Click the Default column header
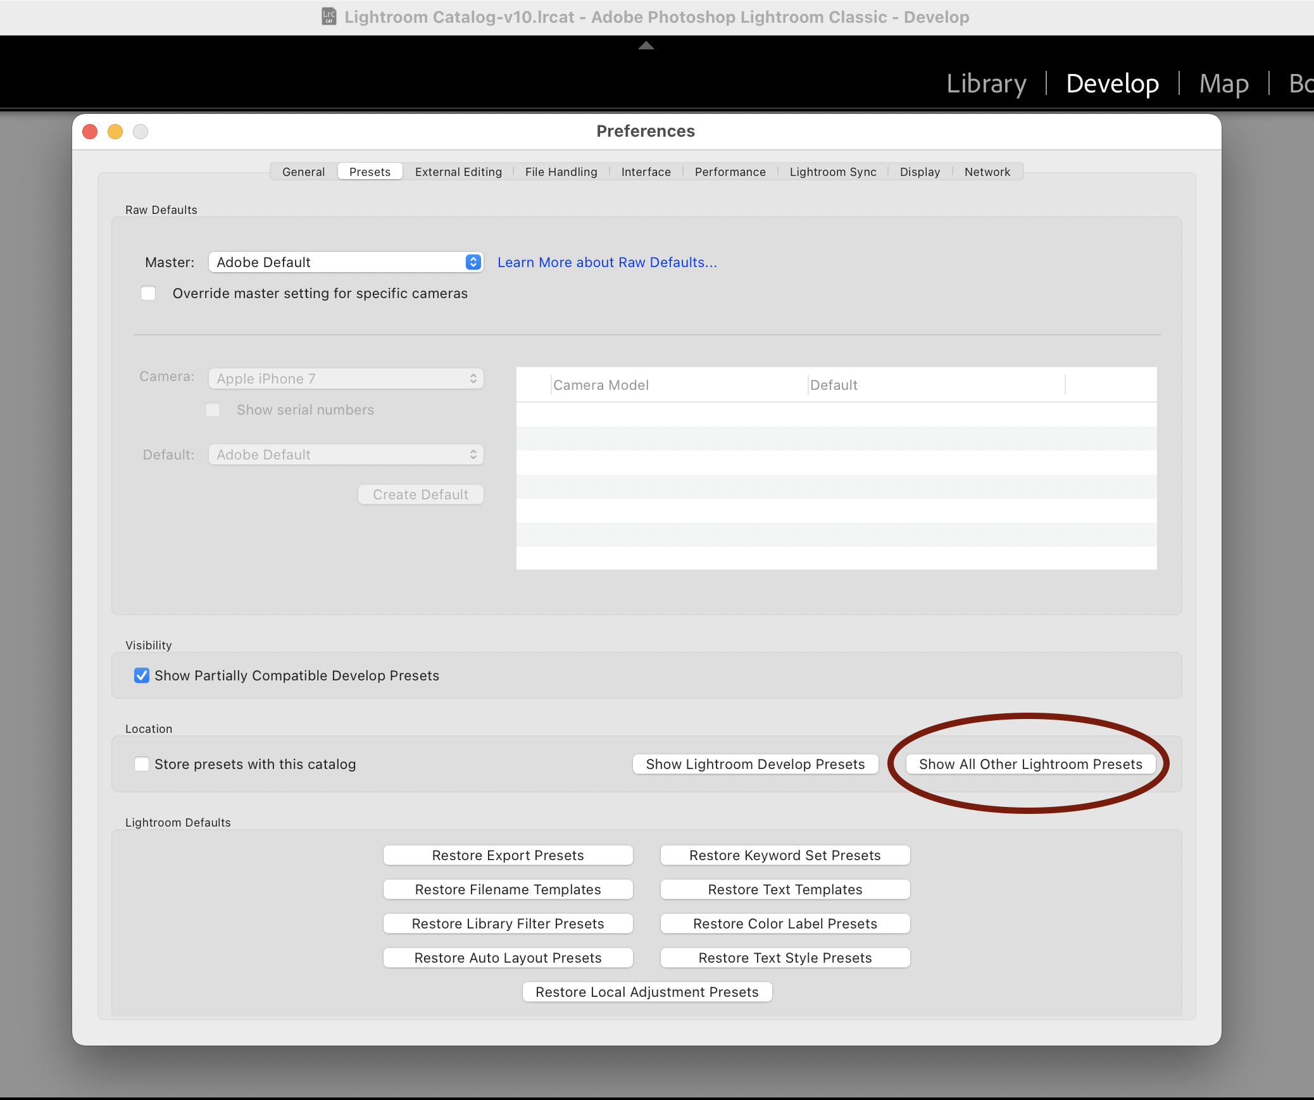 pos(935,385)
